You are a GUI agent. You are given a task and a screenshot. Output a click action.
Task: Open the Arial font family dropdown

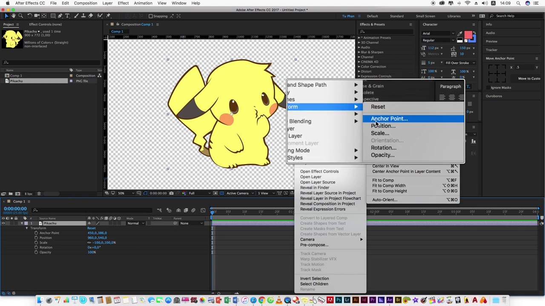click(438, 33)
